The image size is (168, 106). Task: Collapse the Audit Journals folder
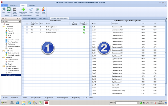[x=2, y=51]
